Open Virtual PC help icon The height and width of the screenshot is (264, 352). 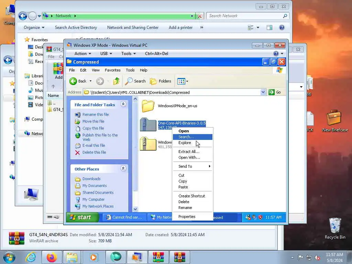point(276,53)
